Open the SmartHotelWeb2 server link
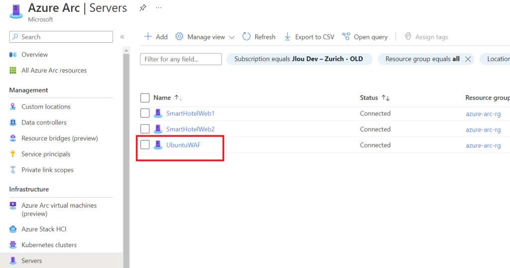Image resolution: width=510 pixels, height=268 pixels. click(190, 129)
